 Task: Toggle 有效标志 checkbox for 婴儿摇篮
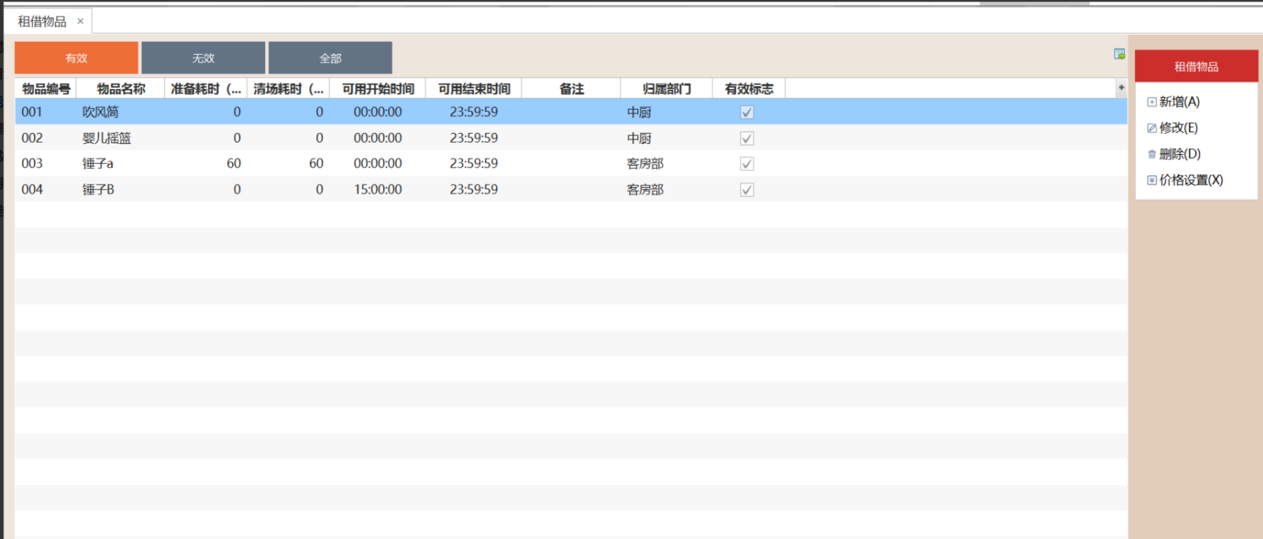coord(747,138)
